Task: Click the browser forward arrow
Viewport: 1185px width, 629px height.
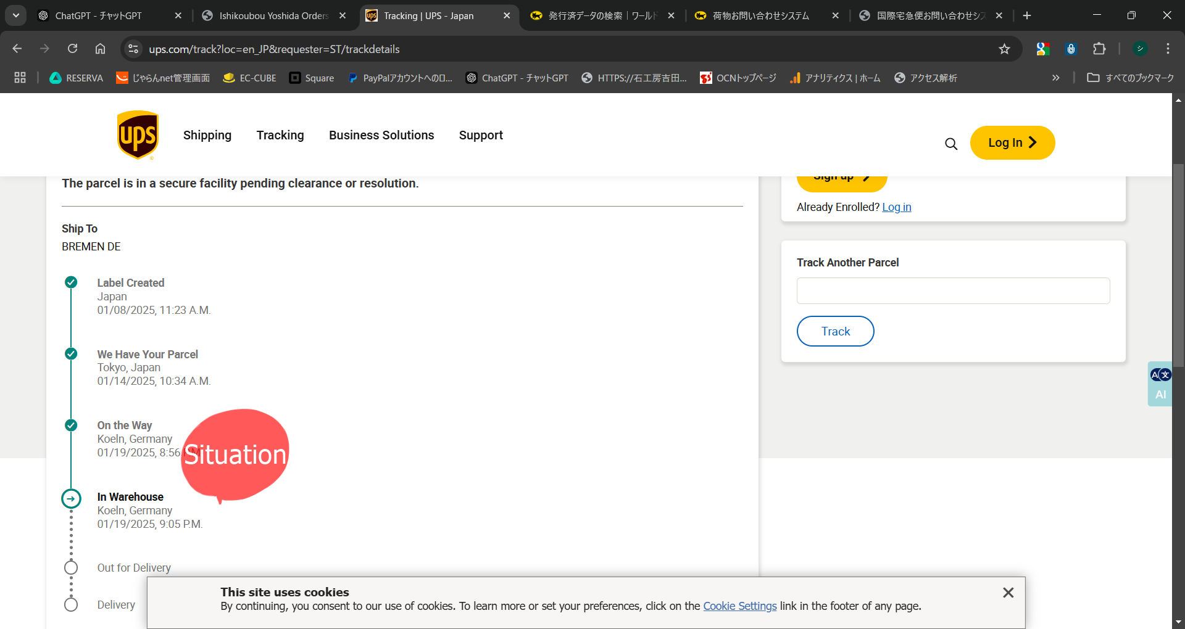Action: click(x=44, y=49)
